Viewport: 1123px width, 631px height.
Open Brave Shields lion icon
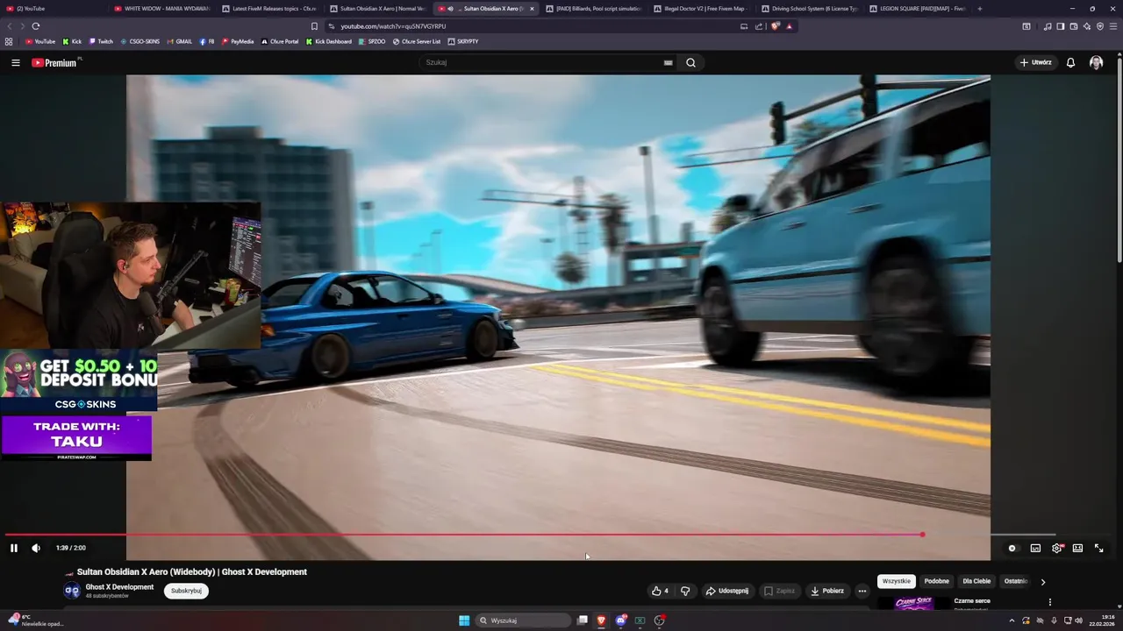(775, 26)
